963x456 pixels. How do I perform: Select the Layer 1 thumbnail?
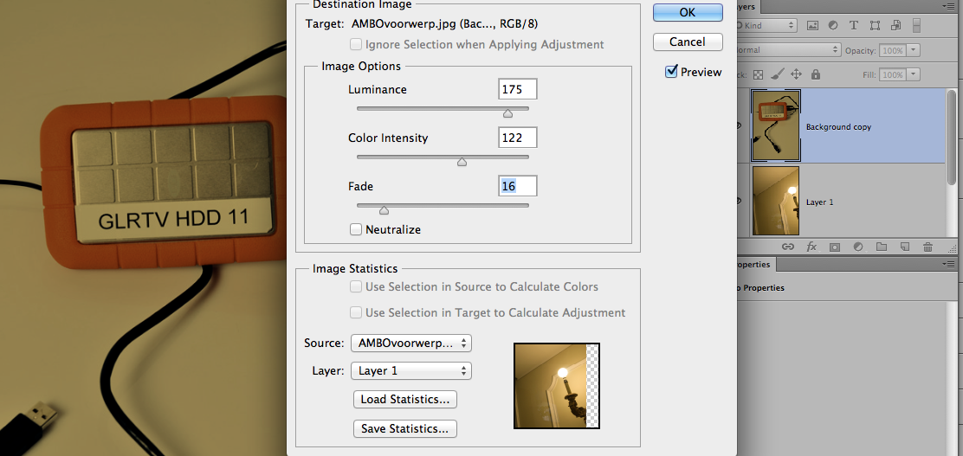tap(776, 201)
